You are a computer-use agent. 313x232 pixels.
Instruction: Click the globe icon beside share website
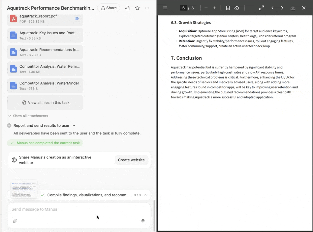(x=14, y=160)
